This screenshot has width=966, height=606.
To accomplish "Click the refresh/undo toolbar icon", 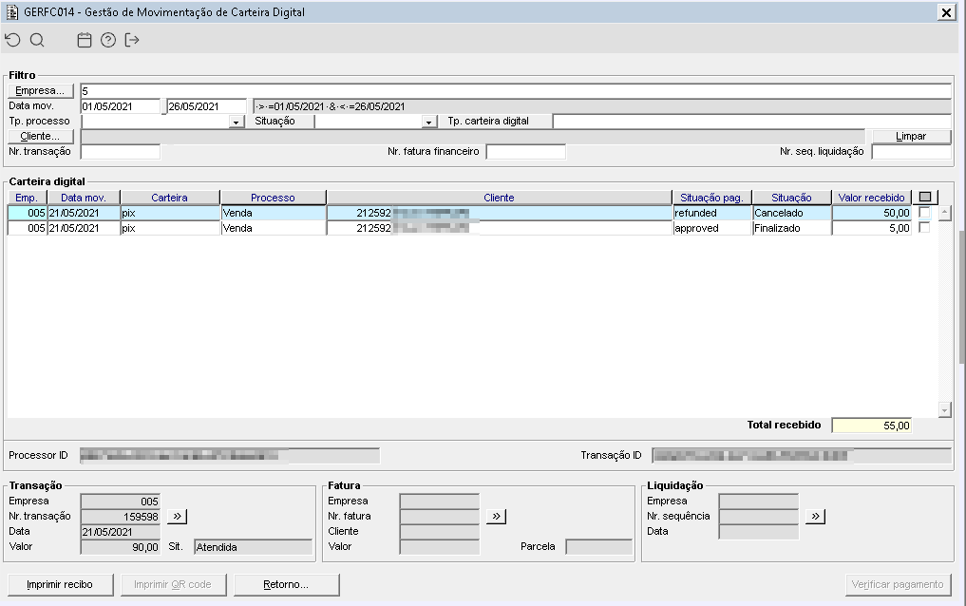I will click(x=12, y=40).
